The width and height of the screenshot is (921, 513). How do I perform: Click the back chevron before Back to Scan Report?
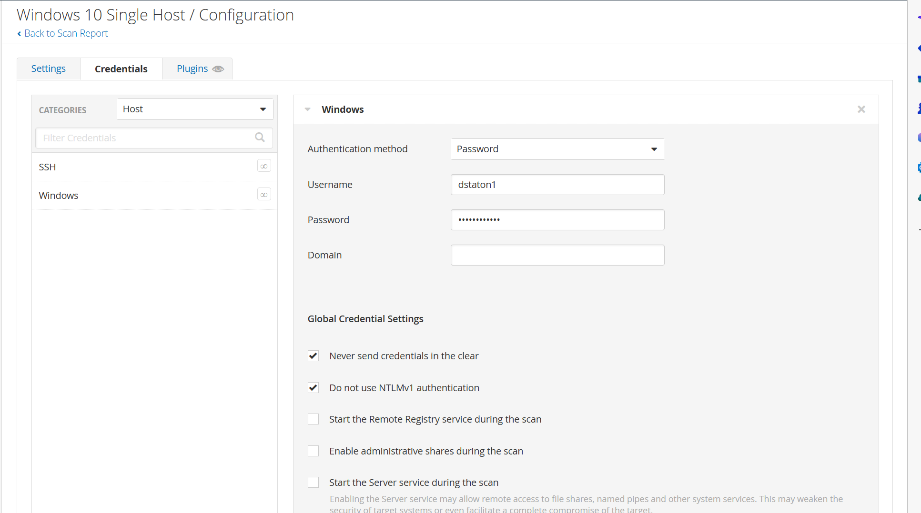point(19,33)
